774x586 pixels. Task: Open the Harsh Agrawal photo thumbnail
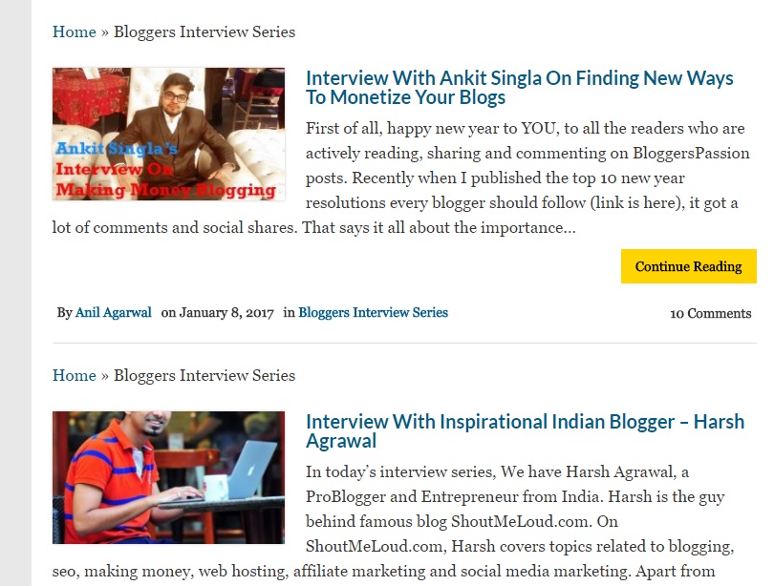click(168, 477)
